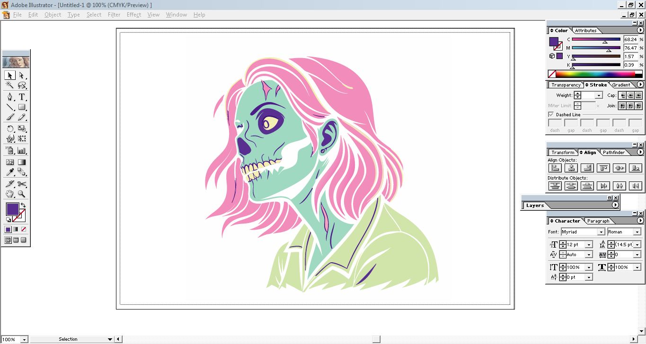This screenshot has height=344, width=646.
Task: Switch to the Paragraph tab
Action: coord(598,221)
